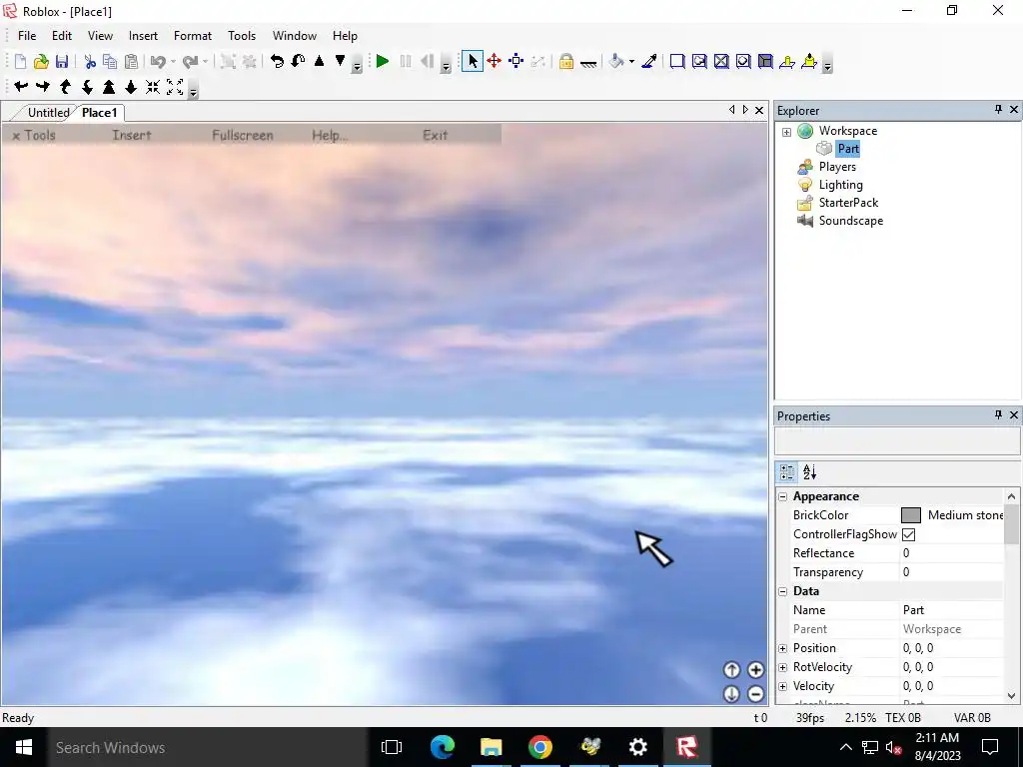Screen dimensions: 1023x767
Task: Select StarterPack in the Explorer
Action: coord(848,202)
